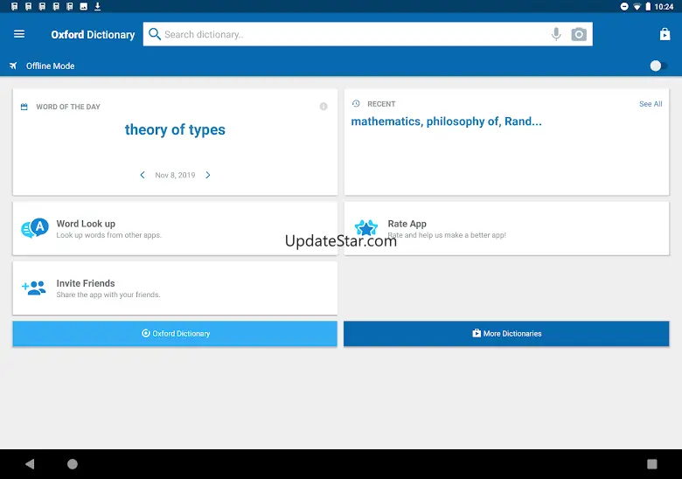Go to next Word of the Day
The height and width of the screenshot is (479, 682).
(208, 175)
